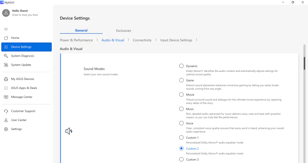Click the Message Center chat icon
Screen dimensions: 308x163
(6, 97)
